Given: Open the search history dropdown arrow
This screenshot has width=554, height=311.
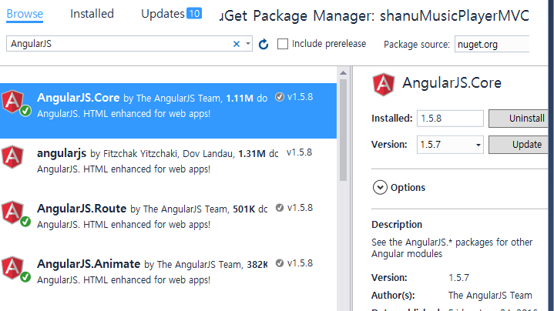Looking at the screenshot, I should (247, 44).
